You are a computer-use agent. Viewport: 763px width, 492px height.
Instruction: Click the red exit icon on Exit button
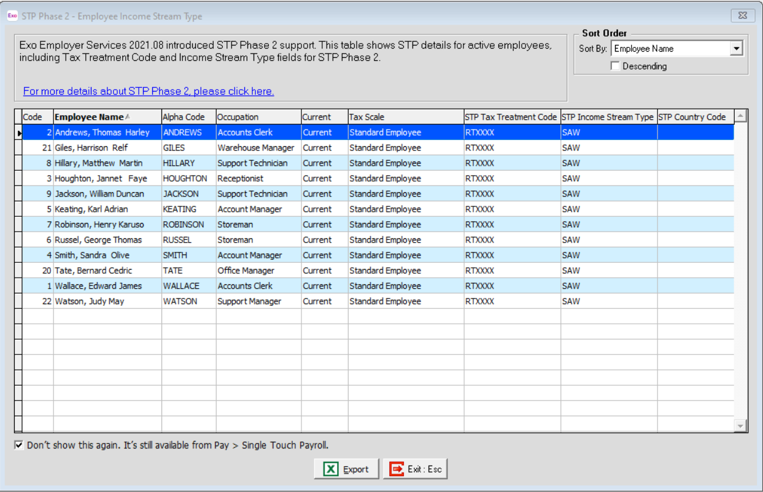pyautogui.click(x=397, y=469)
